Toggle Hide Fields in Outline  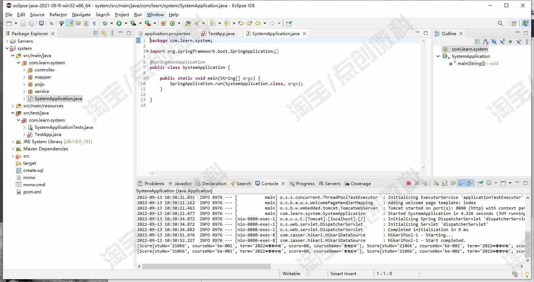pyautogui.click(x=494, y=42)
